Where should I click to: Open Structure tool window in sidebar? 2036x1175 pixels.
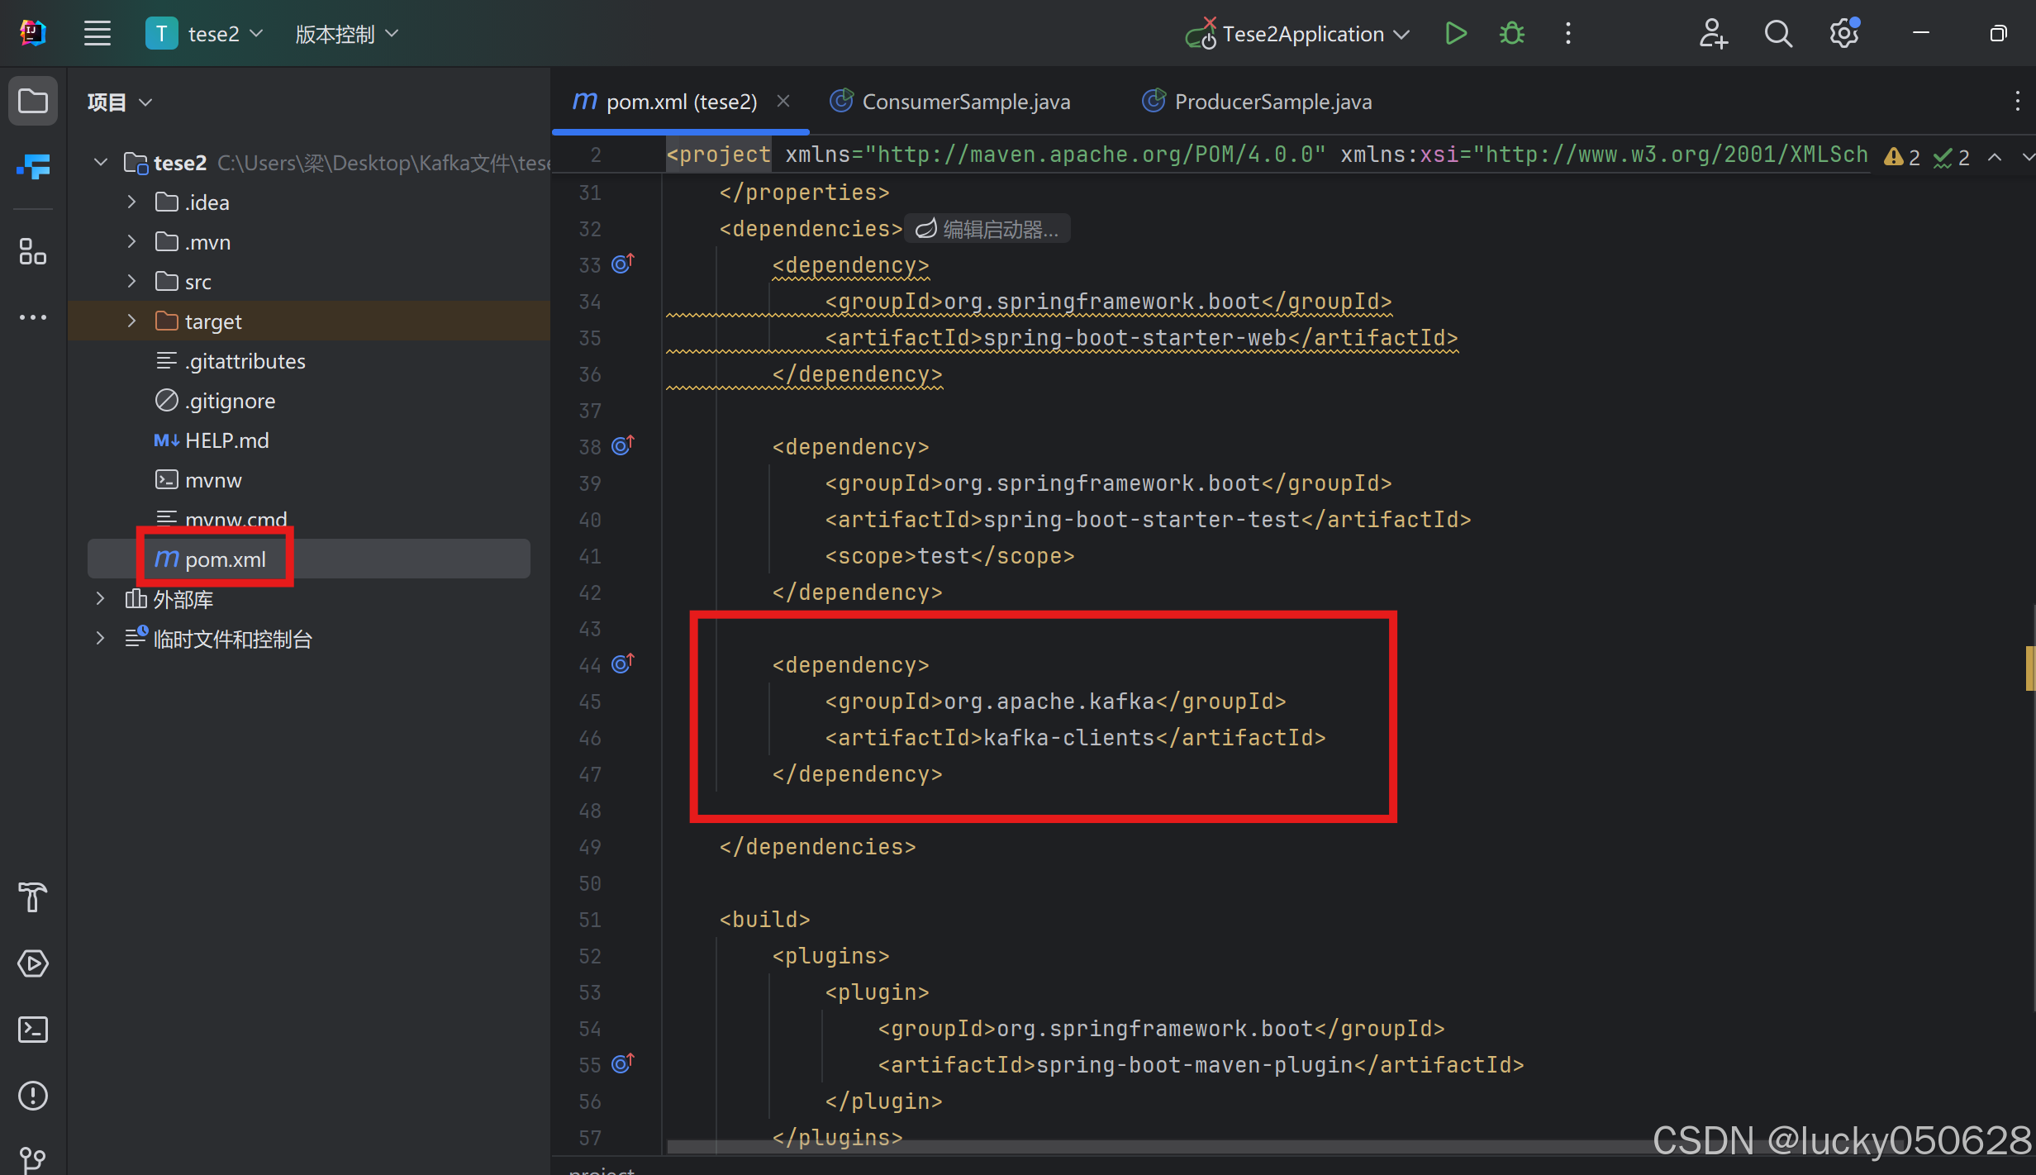(x=33, y=252)
